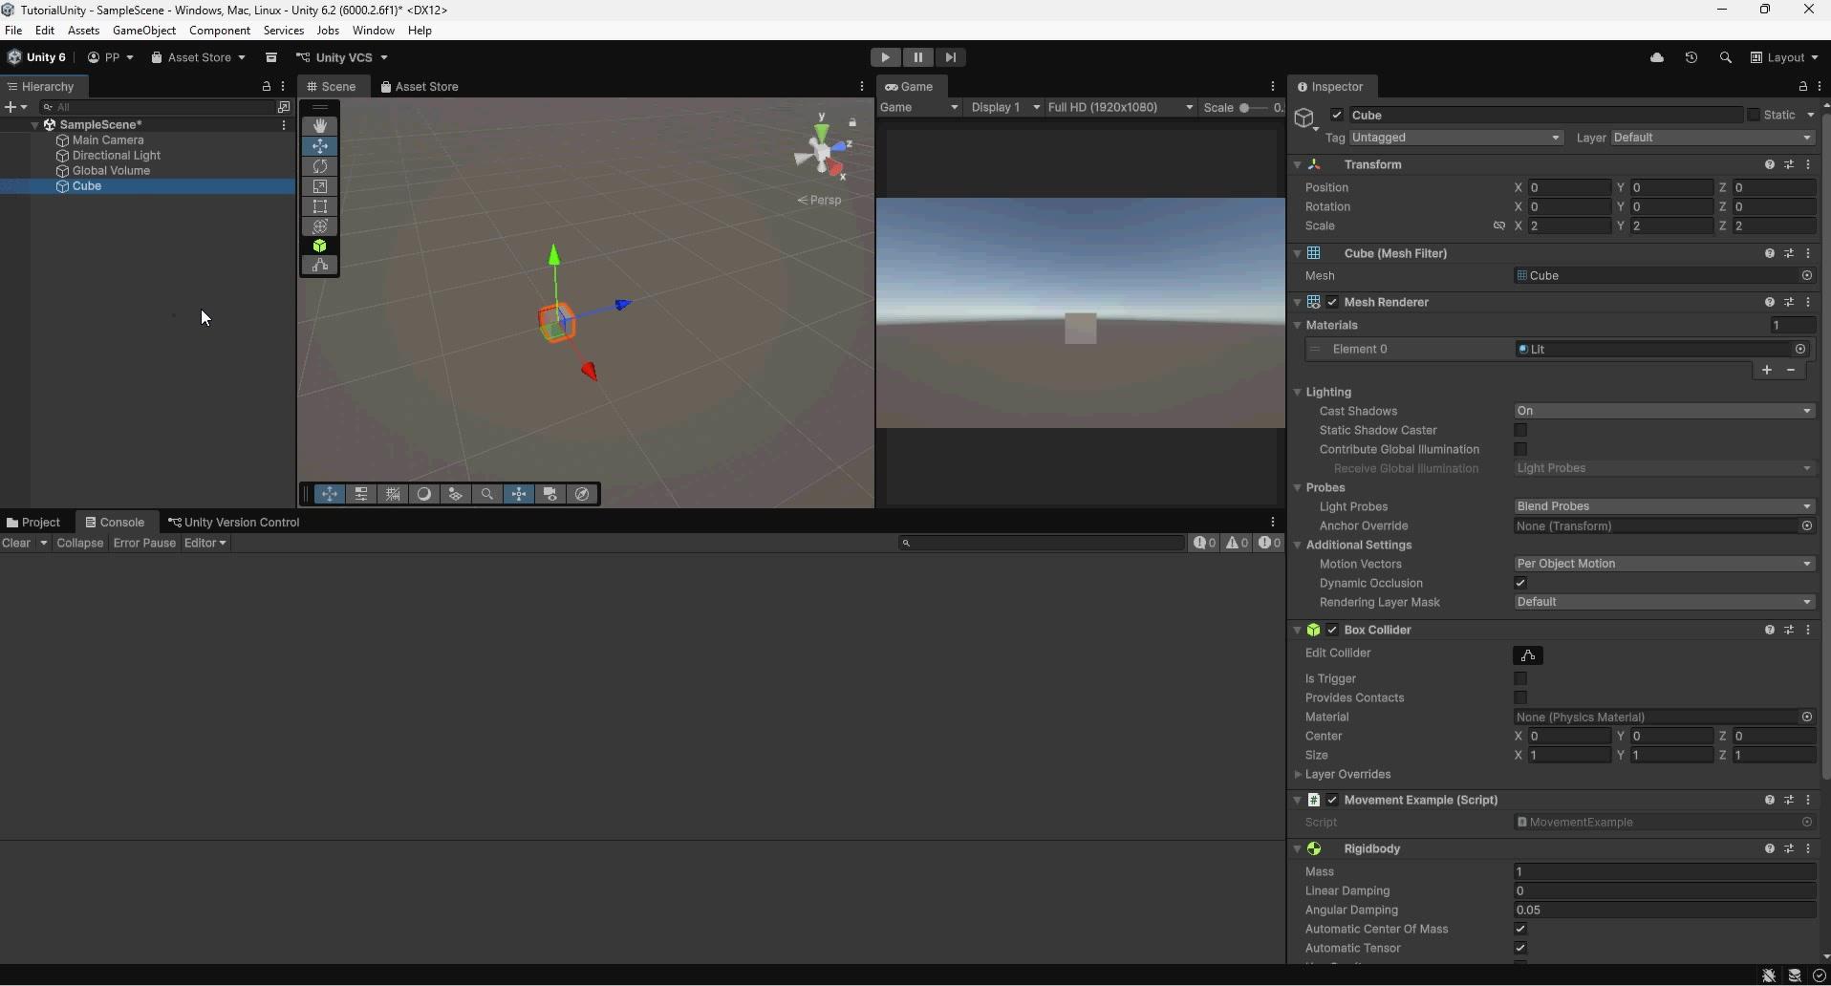The image size is (1831, 986).
Task: Open global search in top toolbar
Action: click(1726, 57)
